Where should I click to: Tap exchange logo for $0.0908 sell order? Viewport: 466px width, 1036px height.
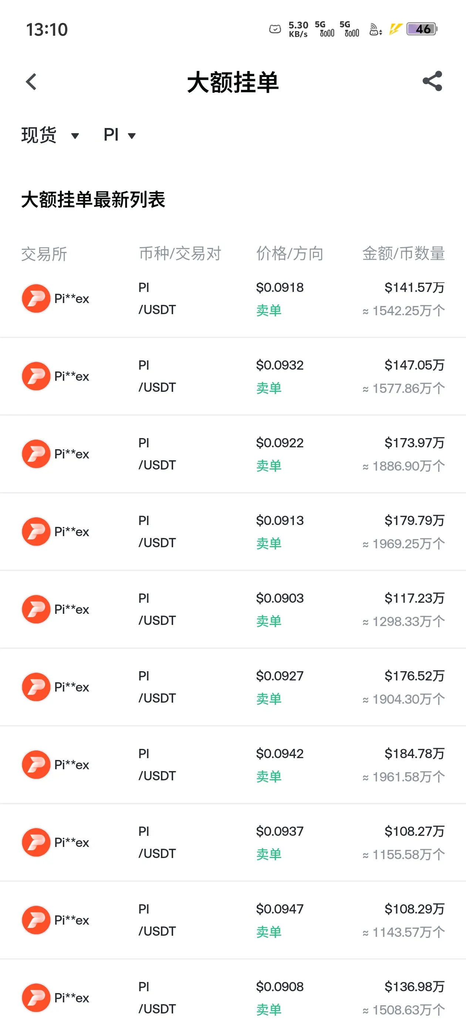tap(36, 998)
